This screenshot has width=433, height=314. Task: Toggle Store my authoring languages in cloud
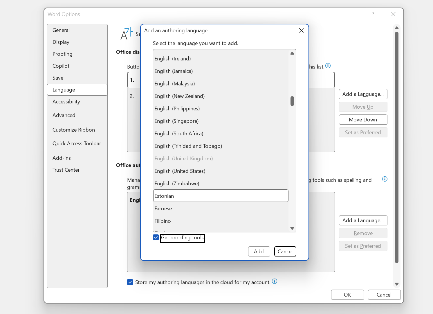(130, 282)
